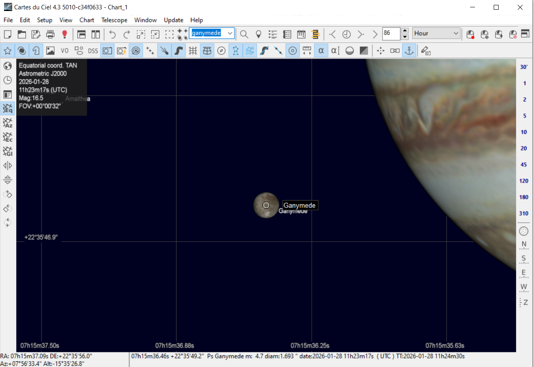
Task: Increase the time step value with up arrow
Action: click(405, 31)
